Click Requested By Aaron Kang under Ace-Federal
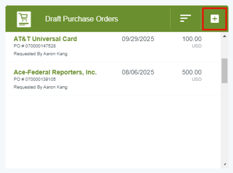The image size is (233, 173). [41, 87]
